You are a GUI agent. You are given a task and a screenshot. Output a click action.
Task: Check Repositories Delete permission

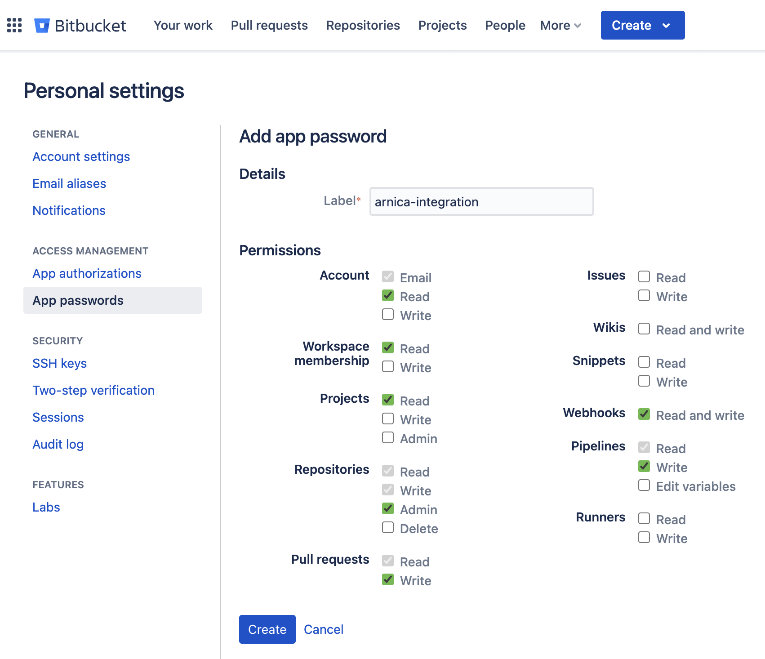click(388, 528)
